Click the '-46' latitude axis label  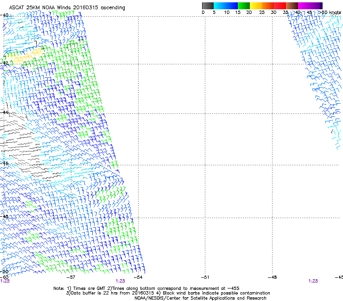pyautogui.click(x=4, y=163)
